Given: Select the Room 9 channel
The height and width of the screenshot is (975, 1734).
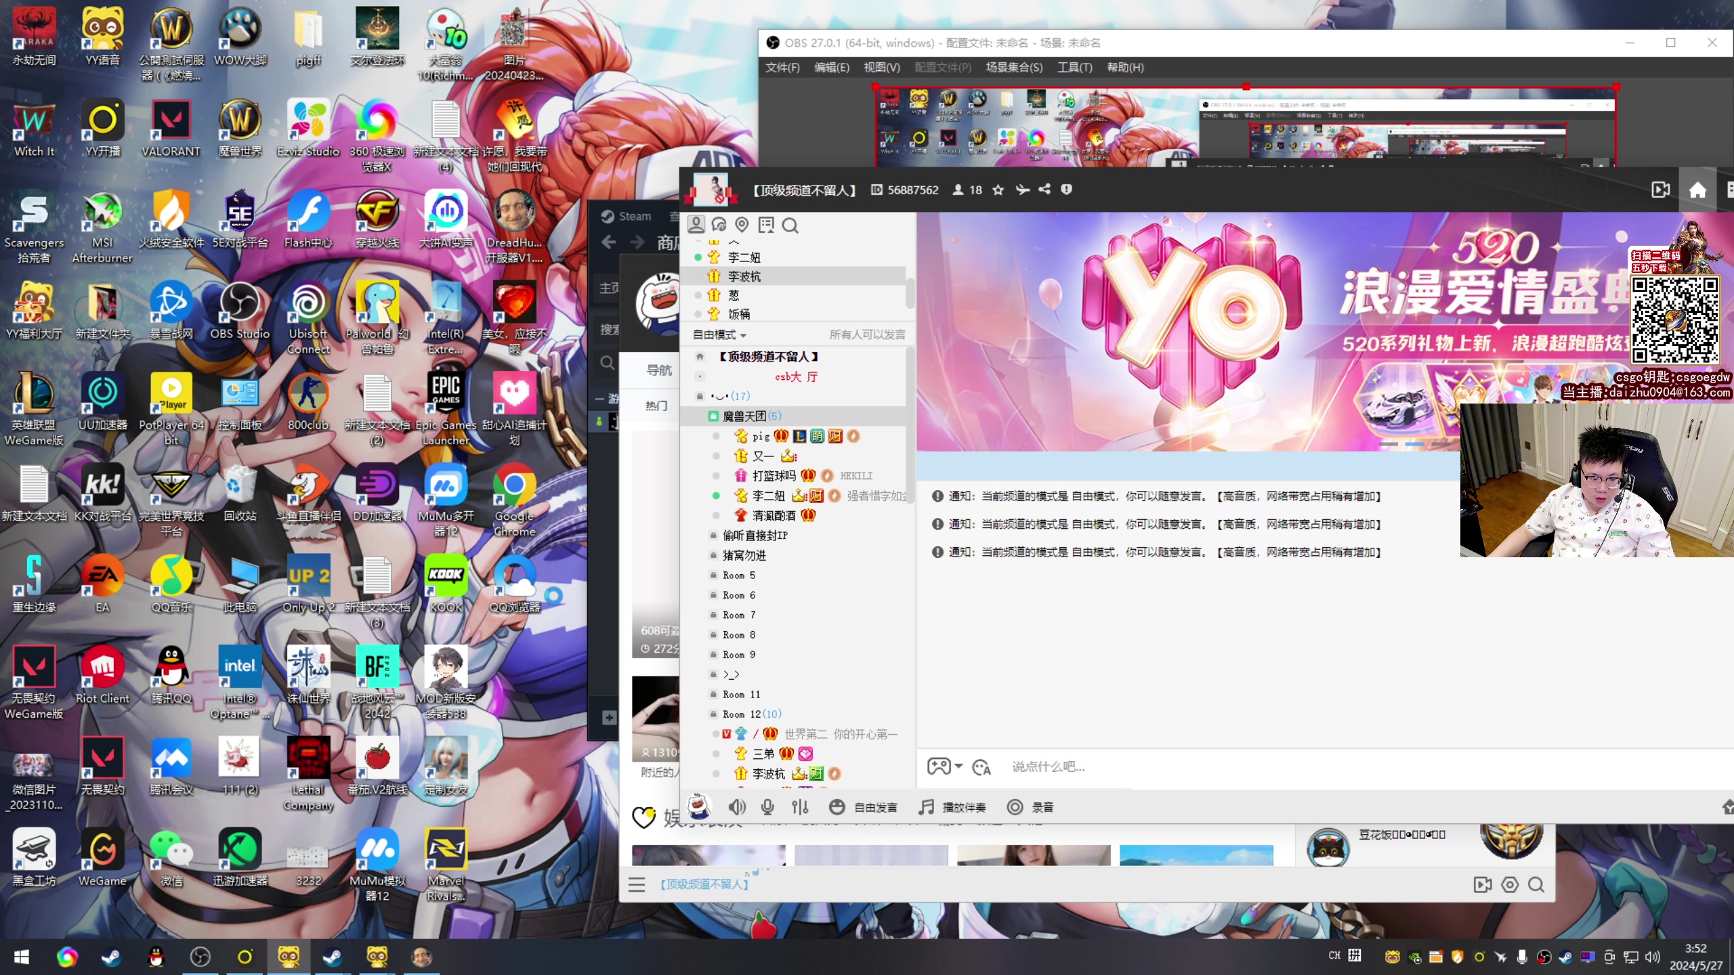Looking at the screenshot, I should 738,655.
